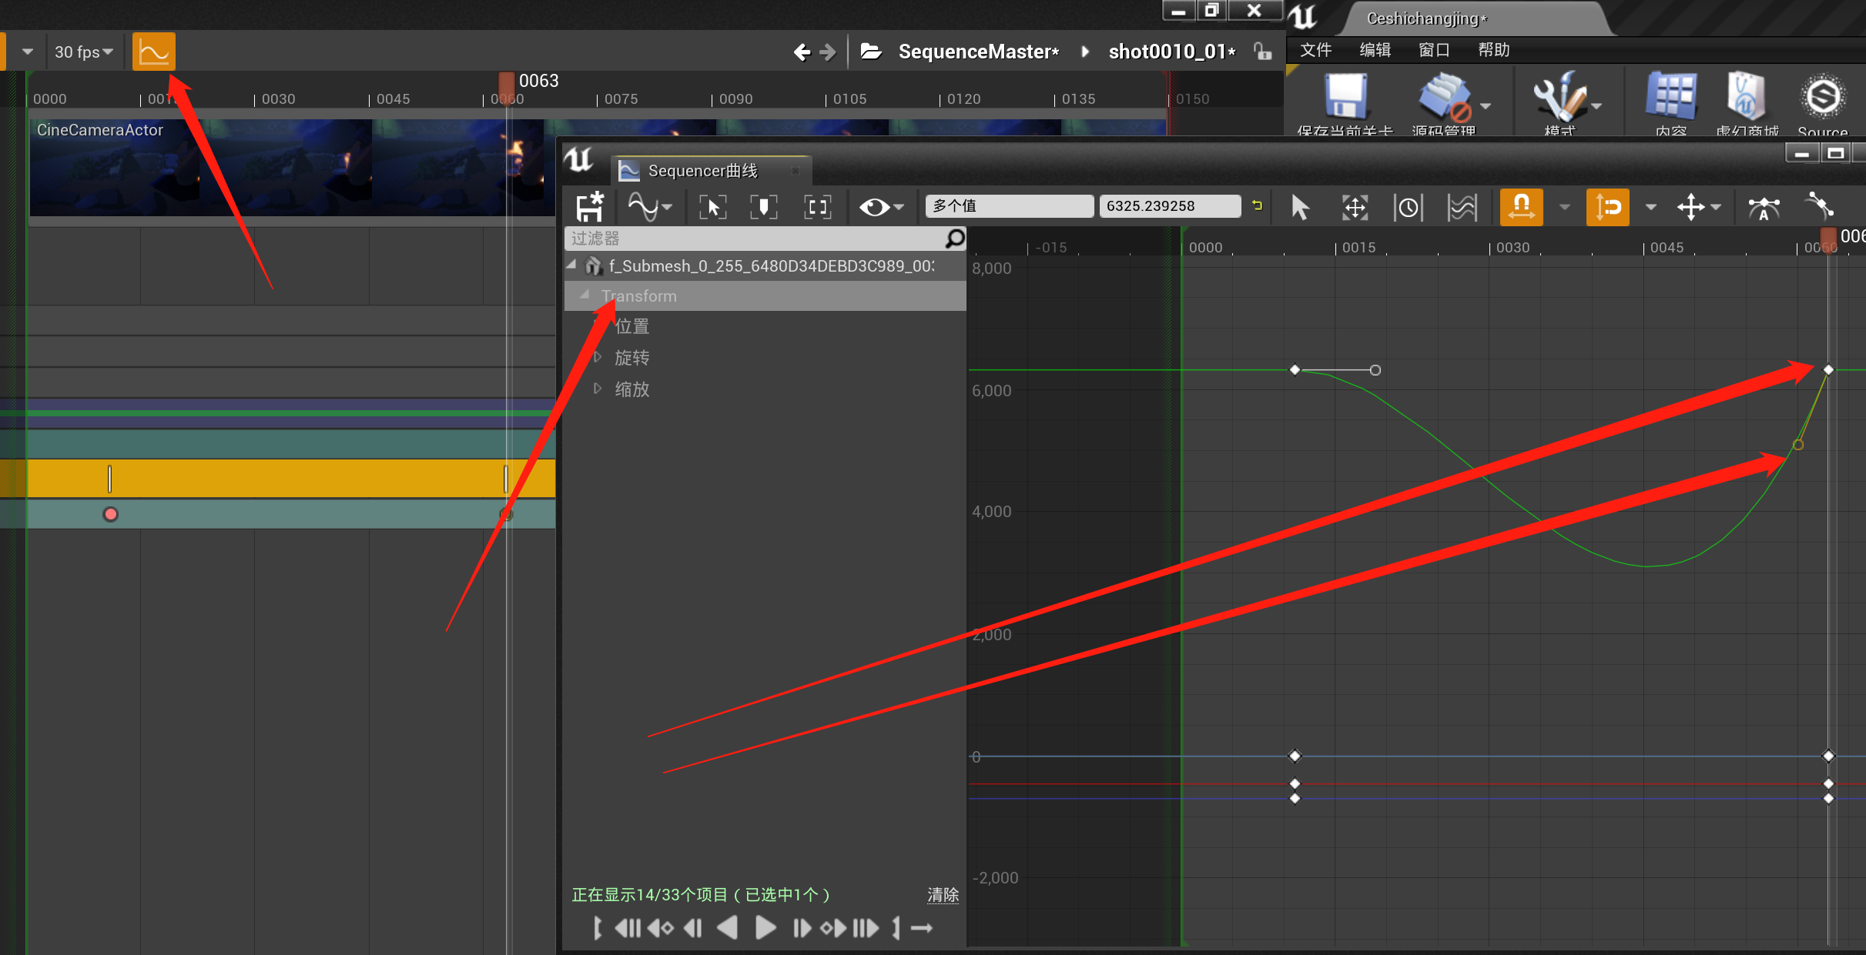Click the 清除 button to clear filters

pos(943,894)
